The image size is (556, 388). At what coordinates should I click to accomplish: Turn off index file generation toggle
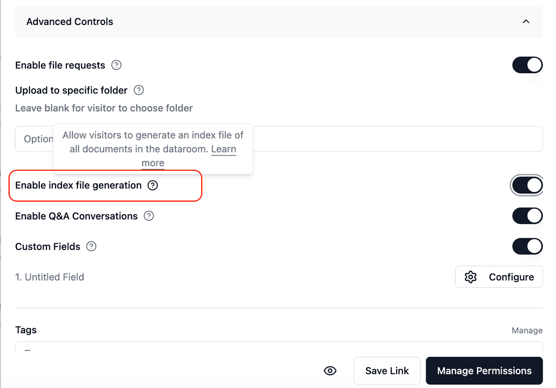pos(527,186)
